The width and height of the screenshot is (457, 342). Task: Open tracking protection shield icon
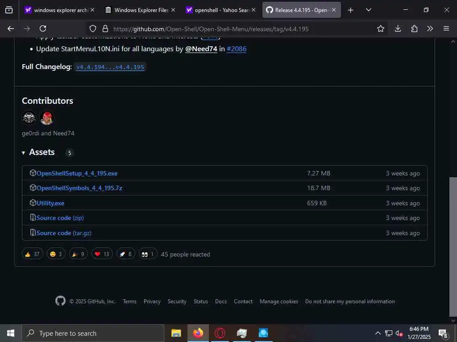coord(93,28)
